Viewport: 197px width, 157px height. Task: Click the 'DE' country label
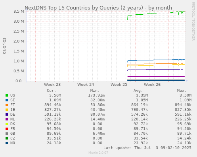pyautogui.click(x=13, y=114)
